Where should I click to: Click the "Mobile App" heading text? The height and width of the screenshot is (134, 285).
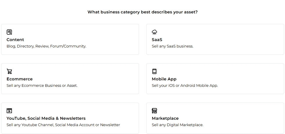(164, 79)
